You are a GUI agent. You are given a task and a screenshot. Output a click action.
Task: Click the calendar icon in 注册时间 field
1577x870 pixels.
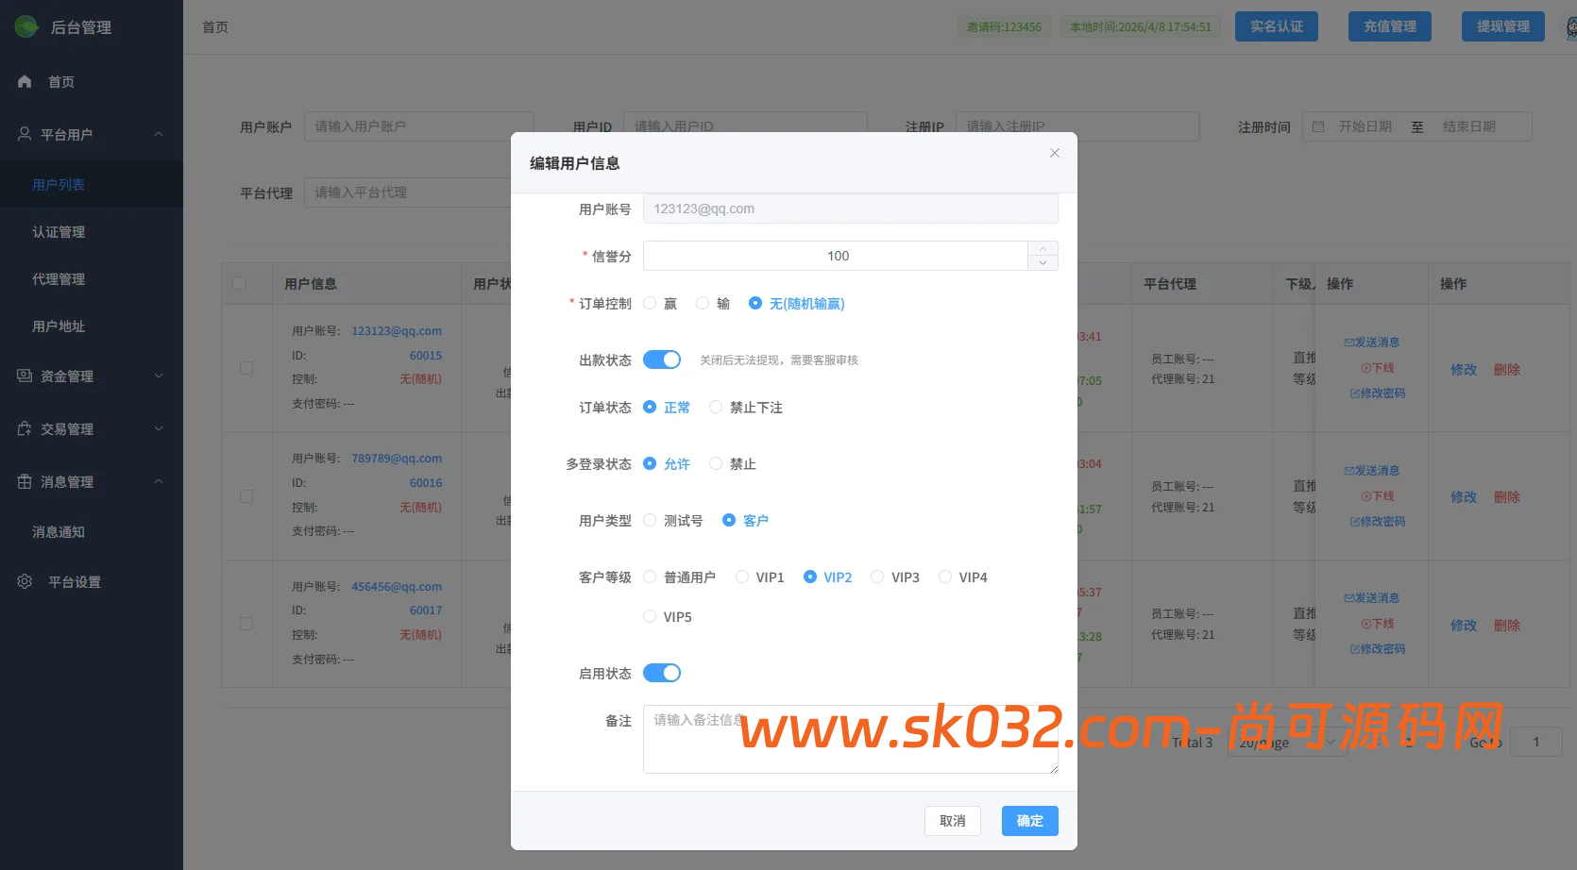click(1318, 126)
